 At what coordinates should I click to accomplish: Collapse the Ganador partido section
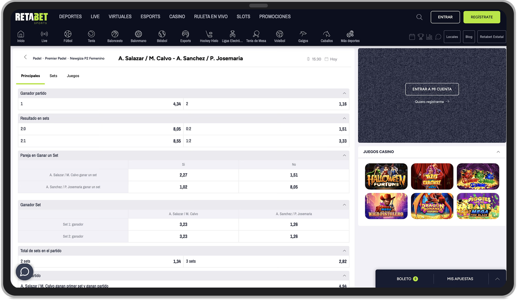tap(344, 93)
